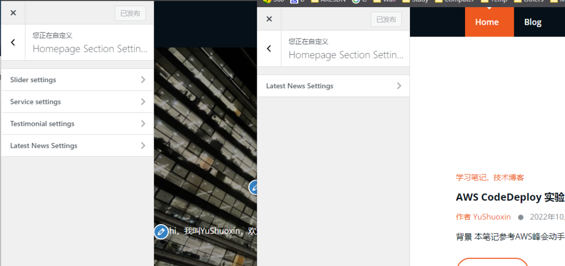565x266 pixels.
Task: Click the back arrow in the right panel
Action: pyautogui.click(x=269, y=49)
